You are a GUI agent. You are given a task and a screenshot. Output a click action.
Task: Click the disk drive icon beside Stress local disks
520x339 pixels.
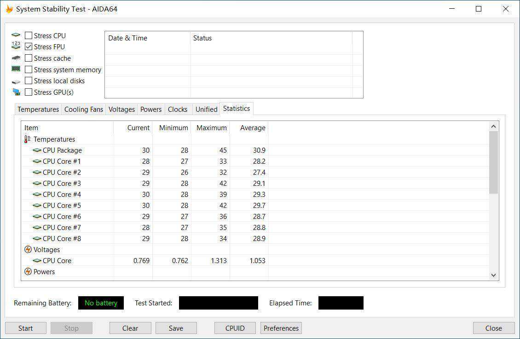pos(16,81)
